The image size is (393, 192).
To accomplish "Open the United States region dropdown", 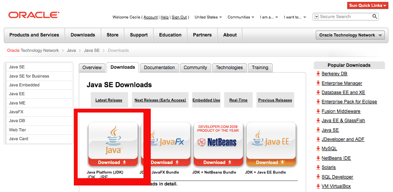I will [208, 17].
